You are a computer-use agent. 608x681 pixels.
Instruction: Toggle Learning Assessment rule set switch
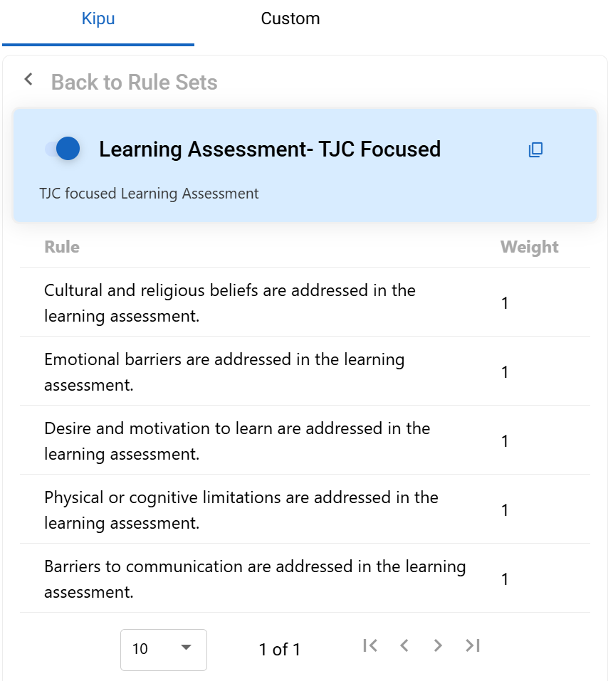click(x=63, y=149)
